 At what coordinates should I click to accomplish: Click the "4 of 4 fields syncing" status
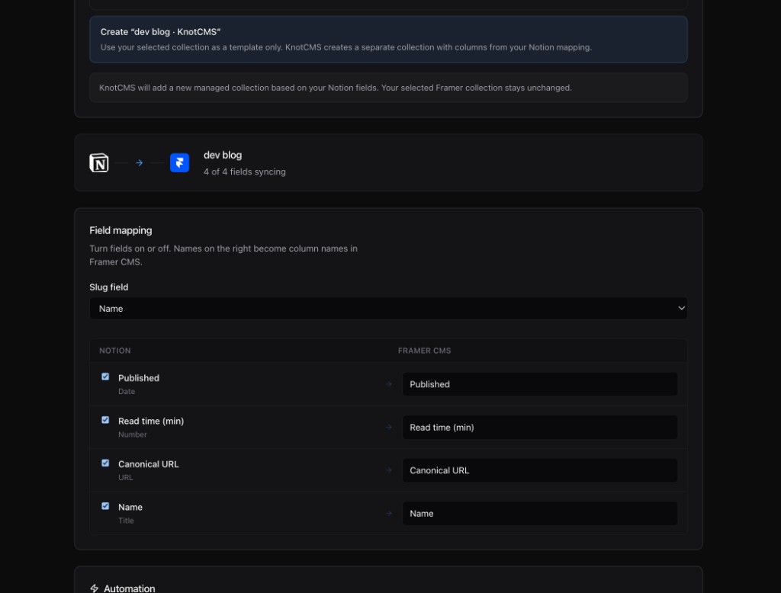(245, 171)
